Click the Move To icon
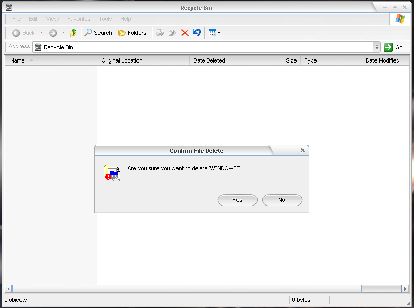Screen dimensions: 414x308 (x=160, y=32)
